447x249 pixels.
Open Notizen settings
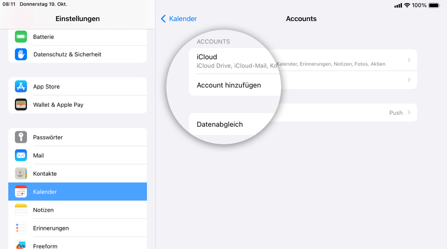point(78,210)
